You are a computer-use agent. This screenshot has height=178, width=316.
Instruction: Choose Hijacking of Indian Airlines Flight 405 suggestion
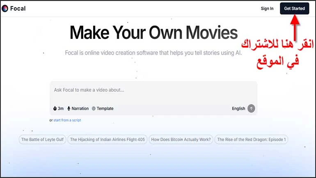click(x=108, y=140)
